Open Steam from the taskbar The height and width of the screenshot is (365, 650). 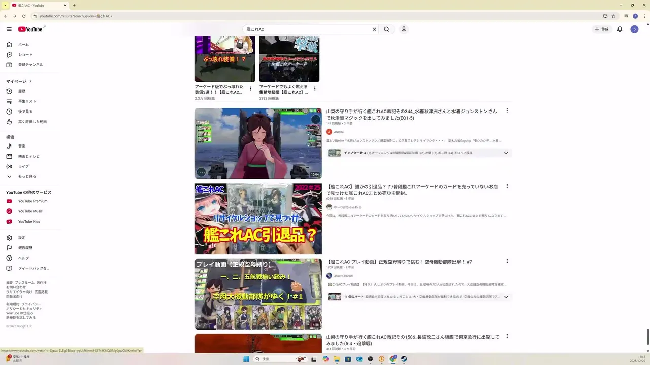(x=404, y=359)
